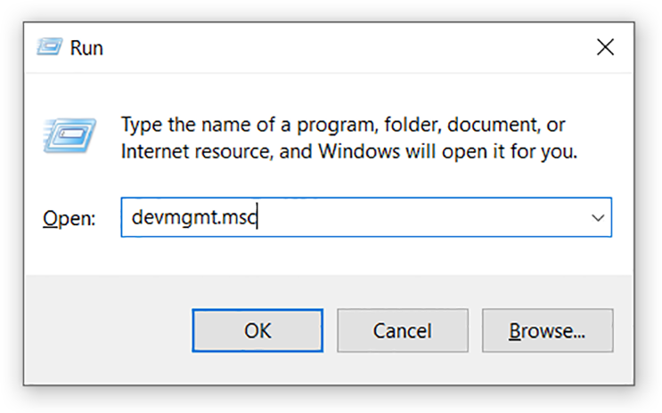Click the "Open:" label

pyautogui.click(x=69, y=219)
